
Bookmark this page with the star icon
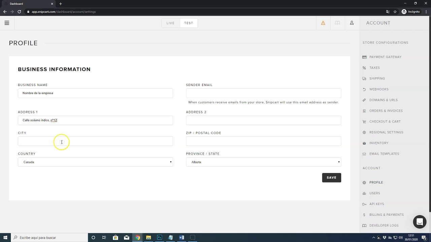coord(395,11)
